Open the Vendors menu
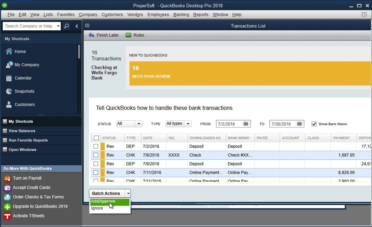Viewport: 372px width, 227px height. 135,15
